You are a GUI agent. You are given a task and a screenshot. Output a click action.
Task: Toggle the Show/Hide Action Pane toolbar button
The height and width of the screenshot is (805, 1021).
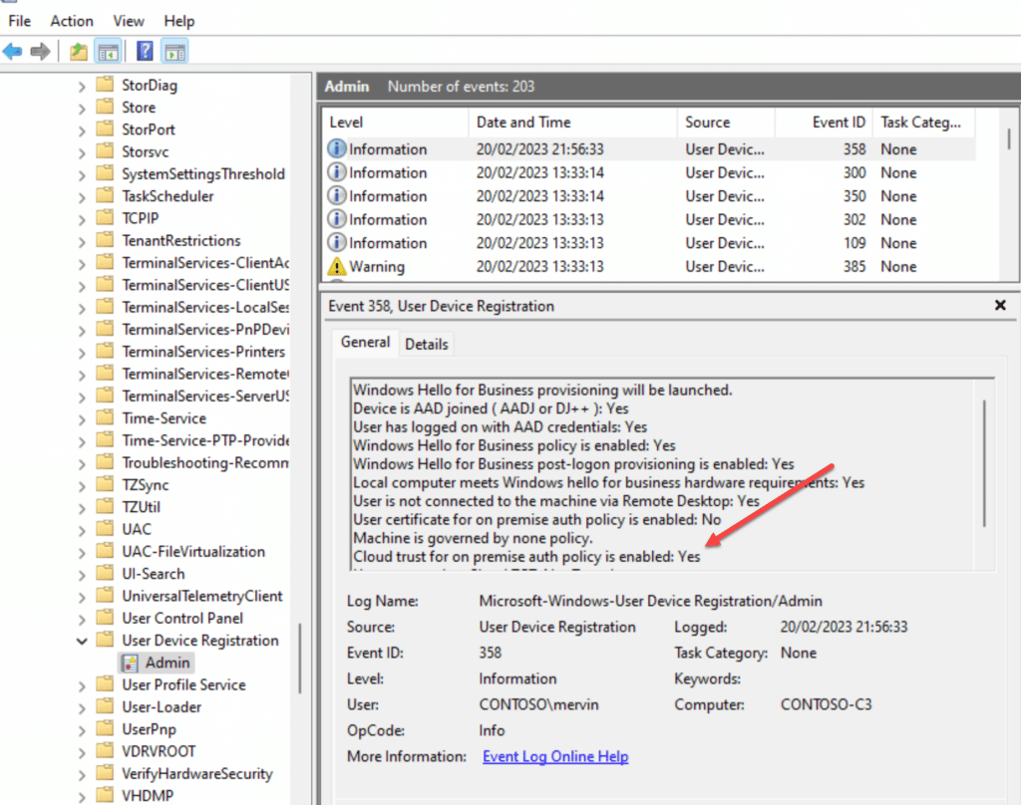172,50
